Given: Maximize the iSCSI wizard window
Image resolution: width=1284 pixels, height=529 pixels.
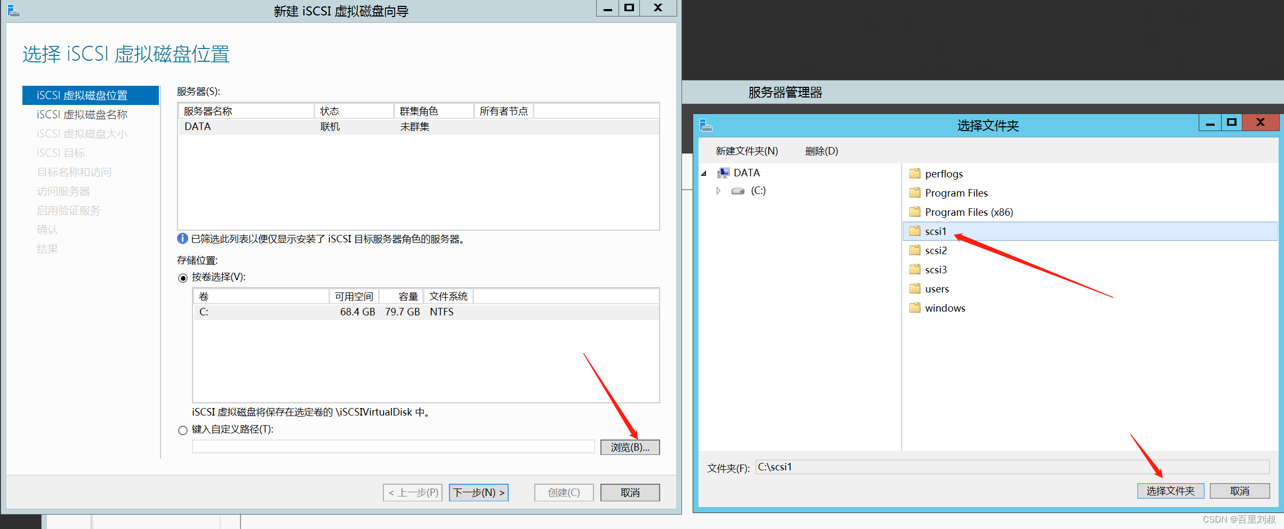Looking at the screenshot, I should (x=629, y=8).
